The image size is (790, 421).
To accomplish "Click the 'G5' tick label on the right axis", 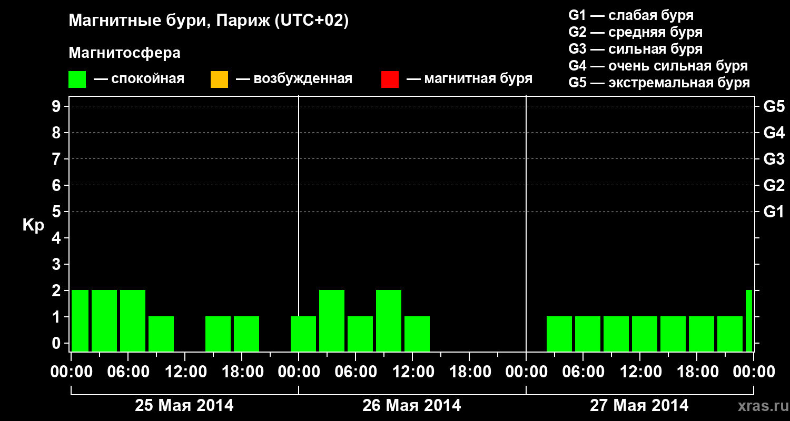I will point(774,106).
